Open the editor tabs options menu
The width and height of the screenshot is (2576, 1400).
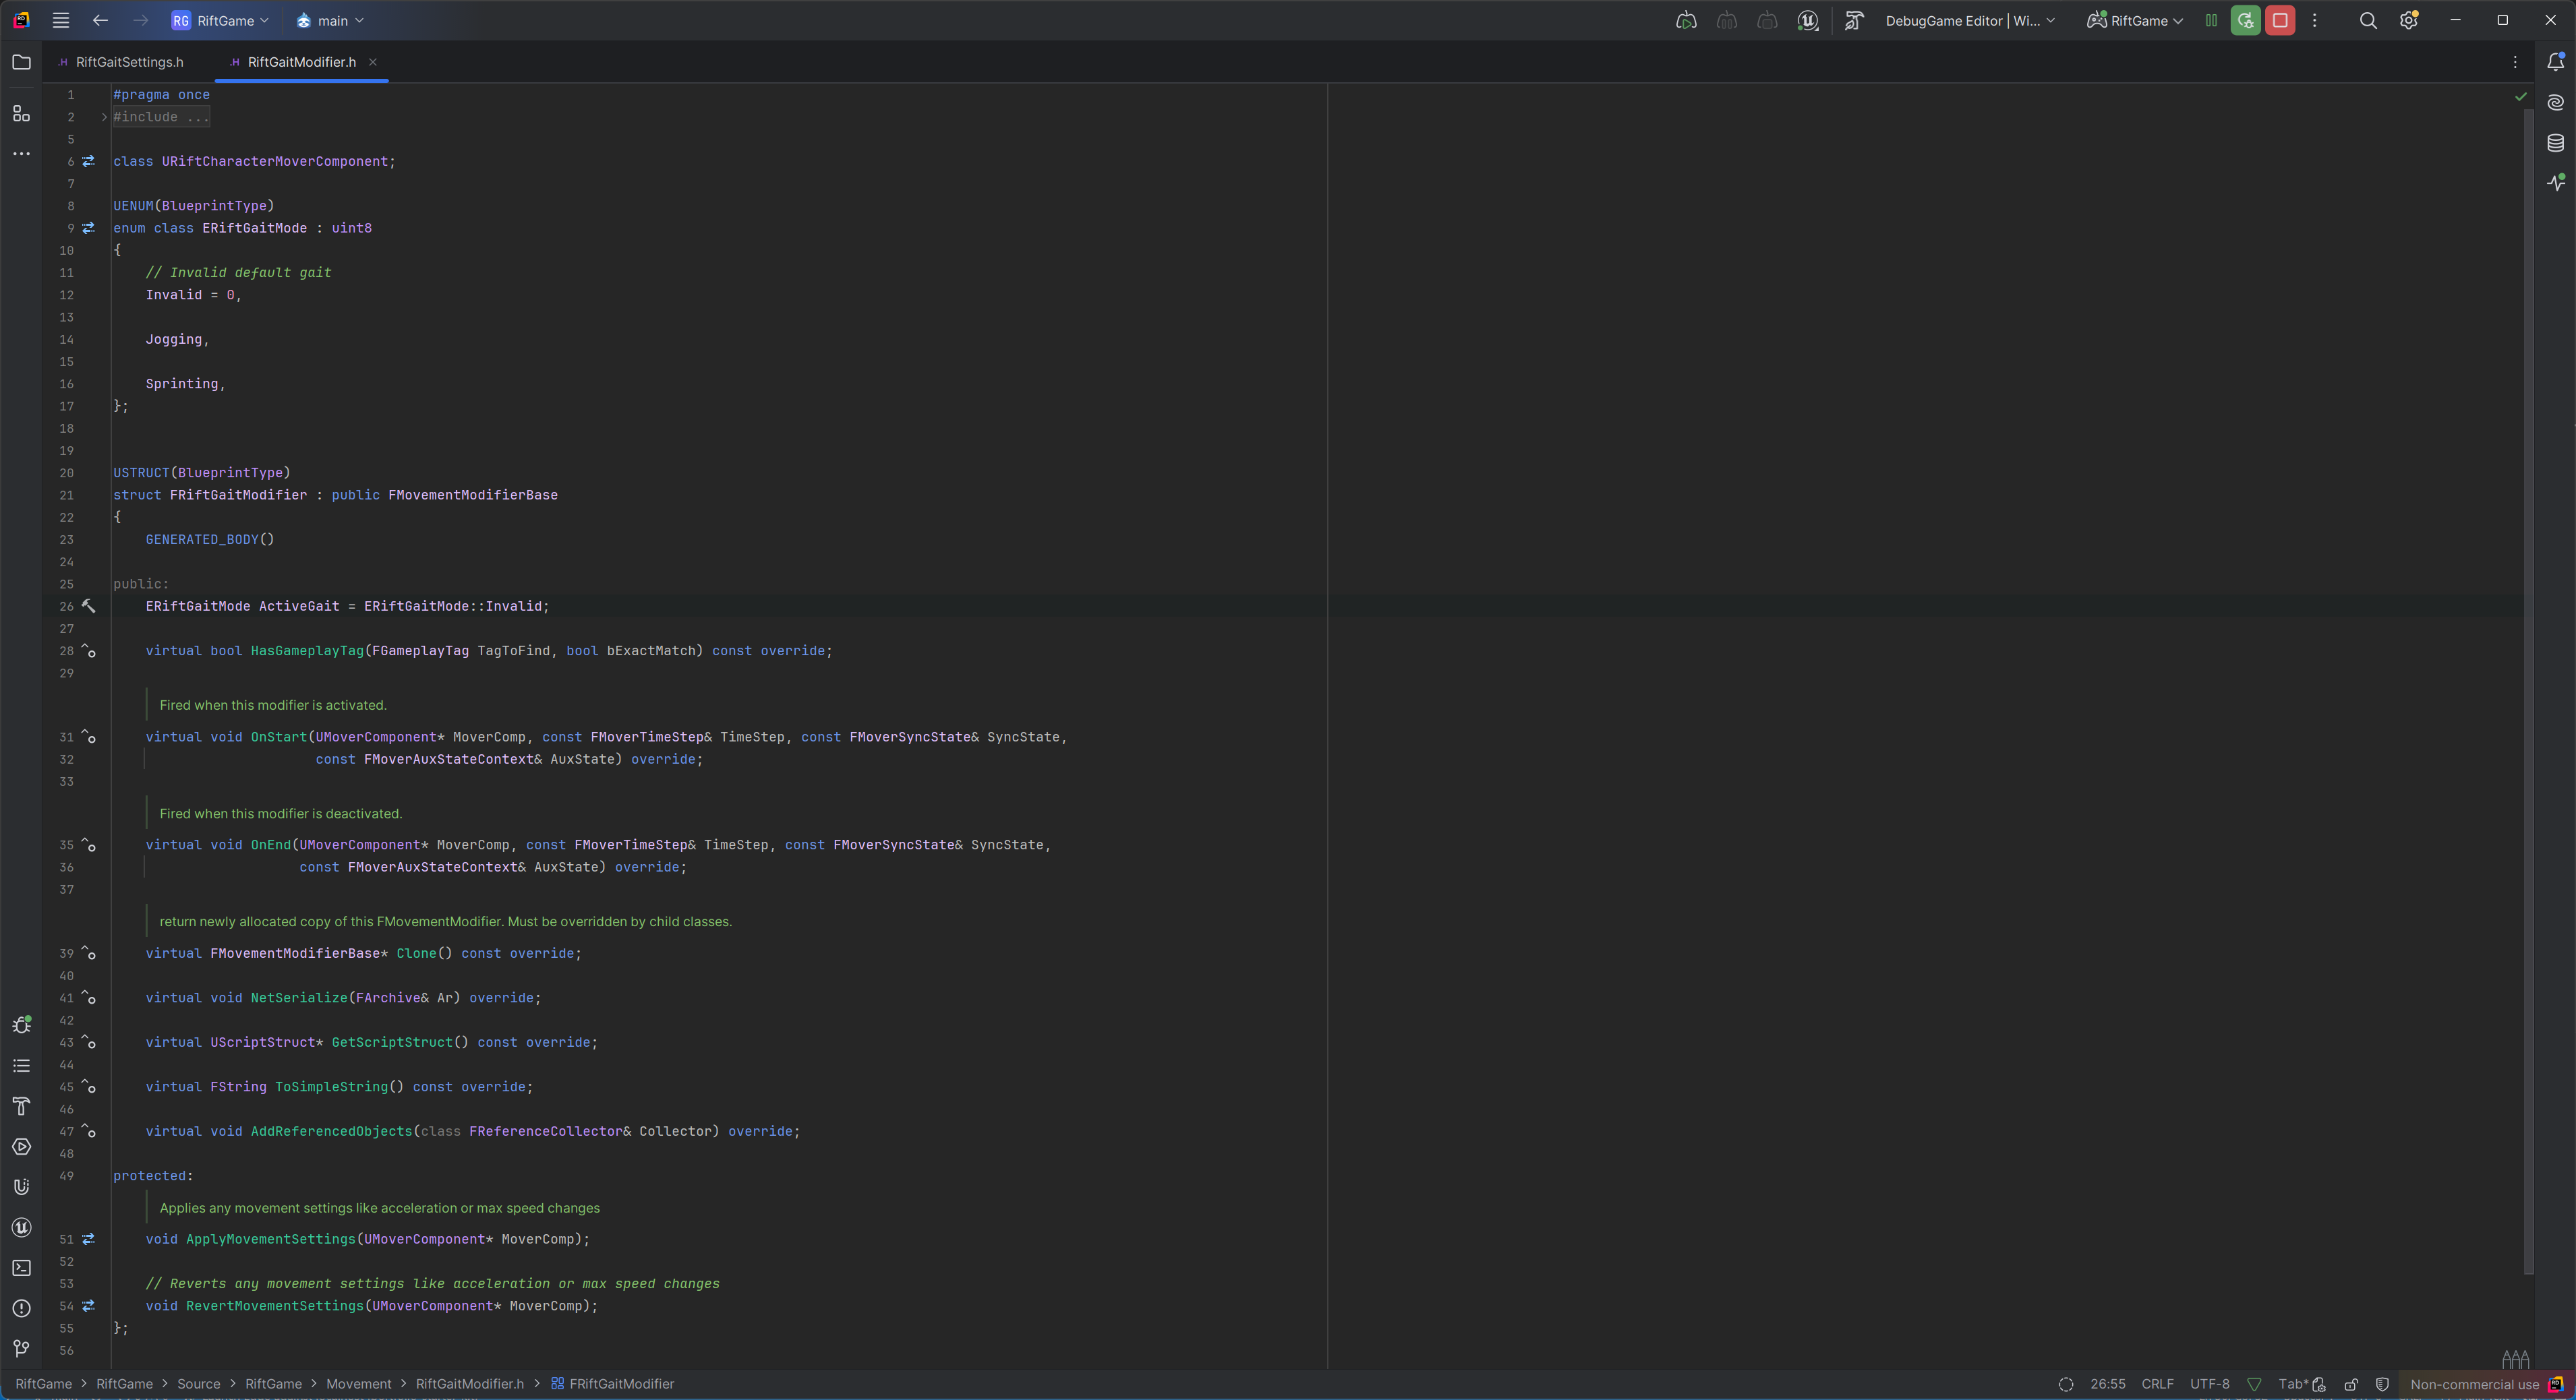click(2515, 62)
